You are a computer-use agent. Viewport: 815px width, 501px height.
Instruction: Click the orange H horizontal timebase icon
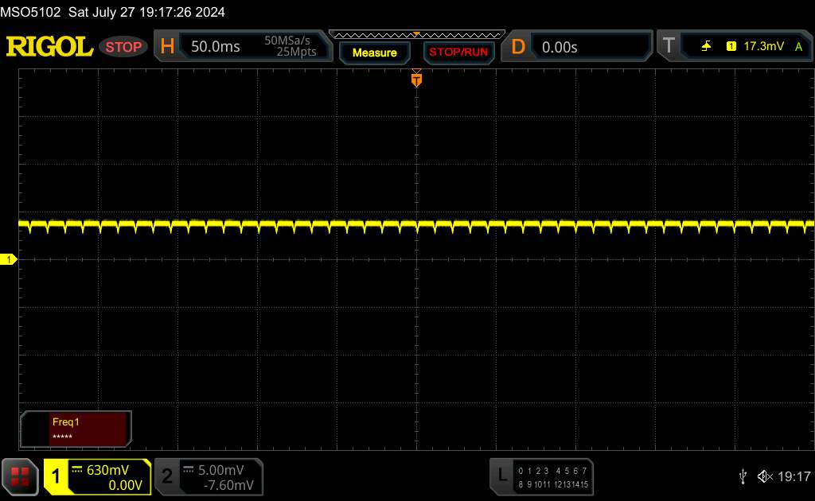(x=167, y=47)
